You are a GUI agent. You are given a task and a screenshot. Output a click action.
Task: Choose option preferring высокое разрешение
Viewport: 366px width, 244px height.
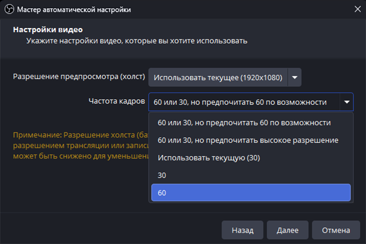[248, 140]
